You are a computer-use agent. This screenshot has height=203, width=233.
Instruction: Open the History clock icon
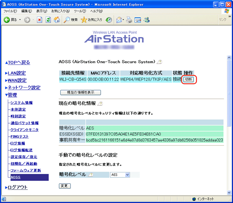(x=109, y=20)
